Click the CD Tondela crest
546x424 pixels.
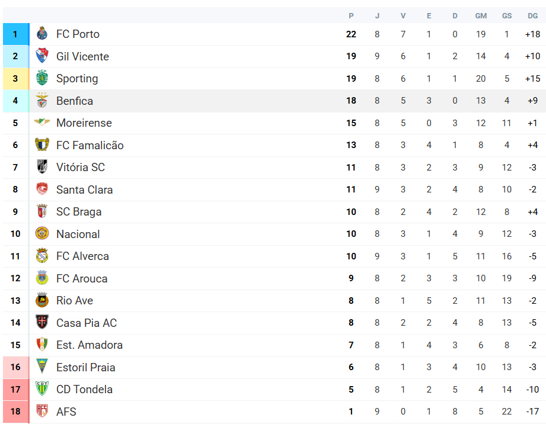pos(42,389)
